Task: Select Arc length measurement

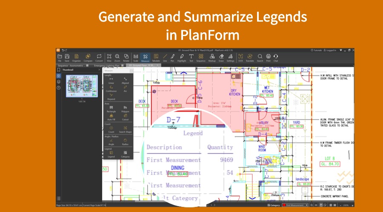Action: pos(125,89)
